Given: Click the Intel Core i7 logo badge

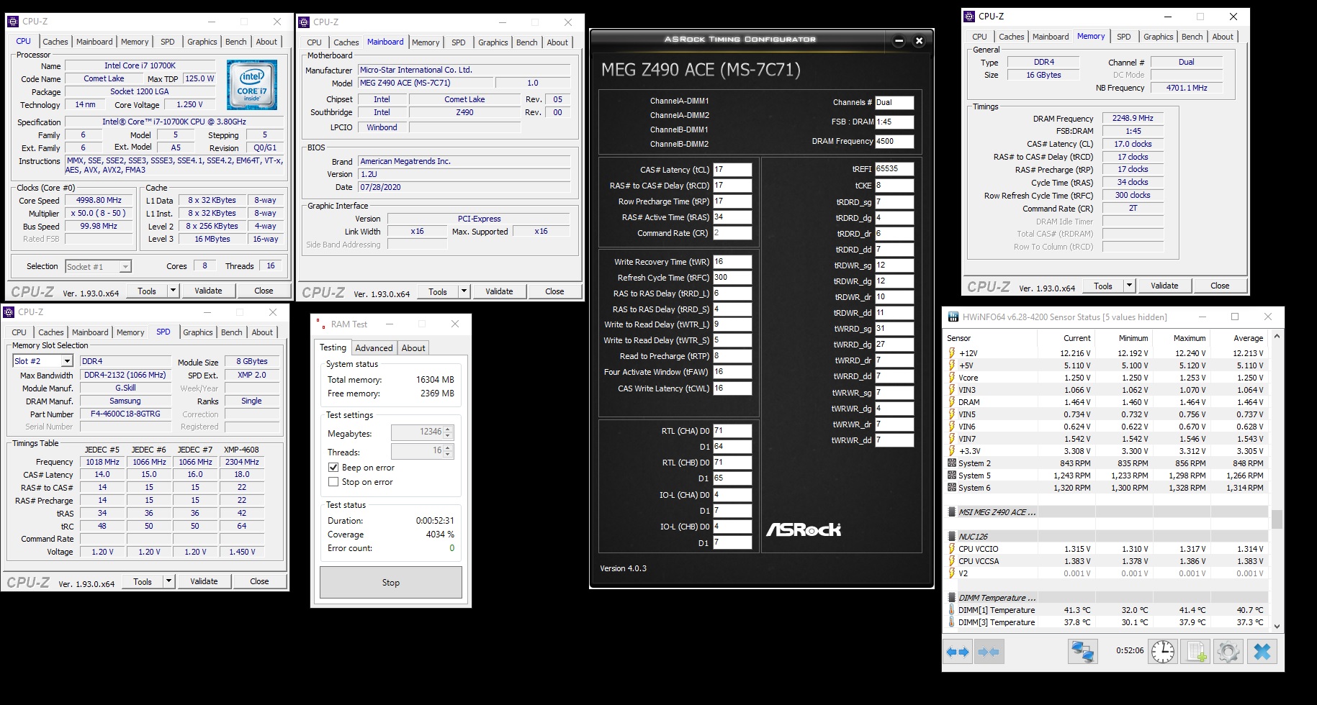Looking at the screenshot, I should [x=252, y=85].
